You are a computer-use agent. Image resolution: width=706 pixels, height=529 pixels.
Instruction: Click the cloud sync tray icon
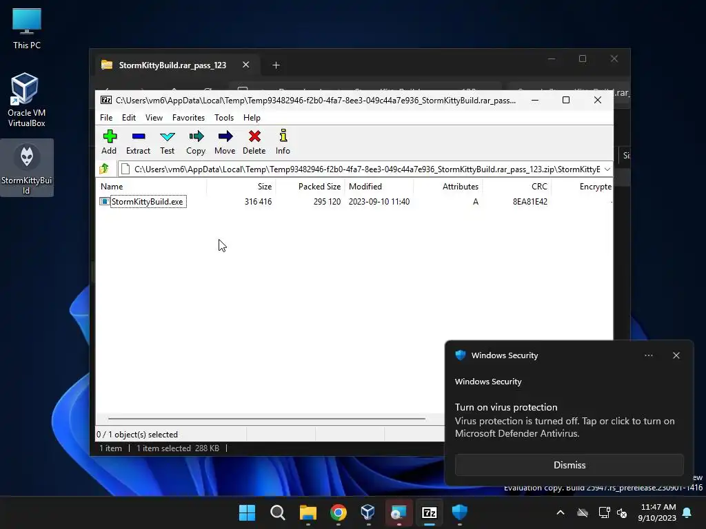pos(583,512)
